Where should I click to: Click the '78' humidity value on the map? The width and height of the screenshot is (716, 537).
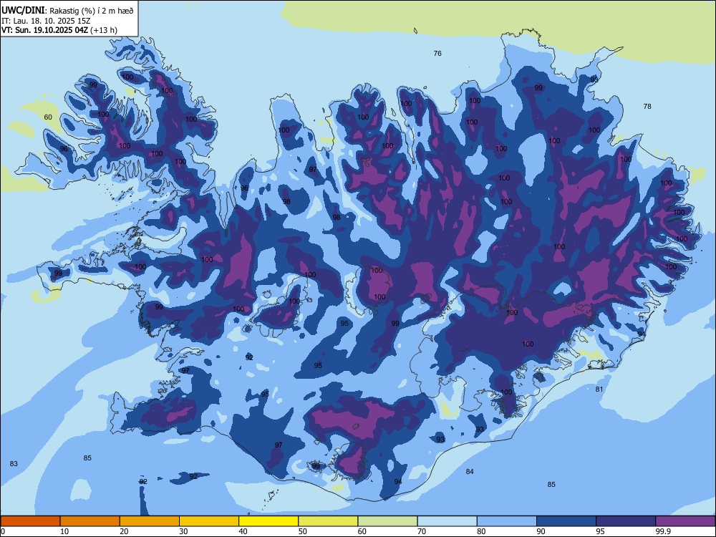point(647,107)
